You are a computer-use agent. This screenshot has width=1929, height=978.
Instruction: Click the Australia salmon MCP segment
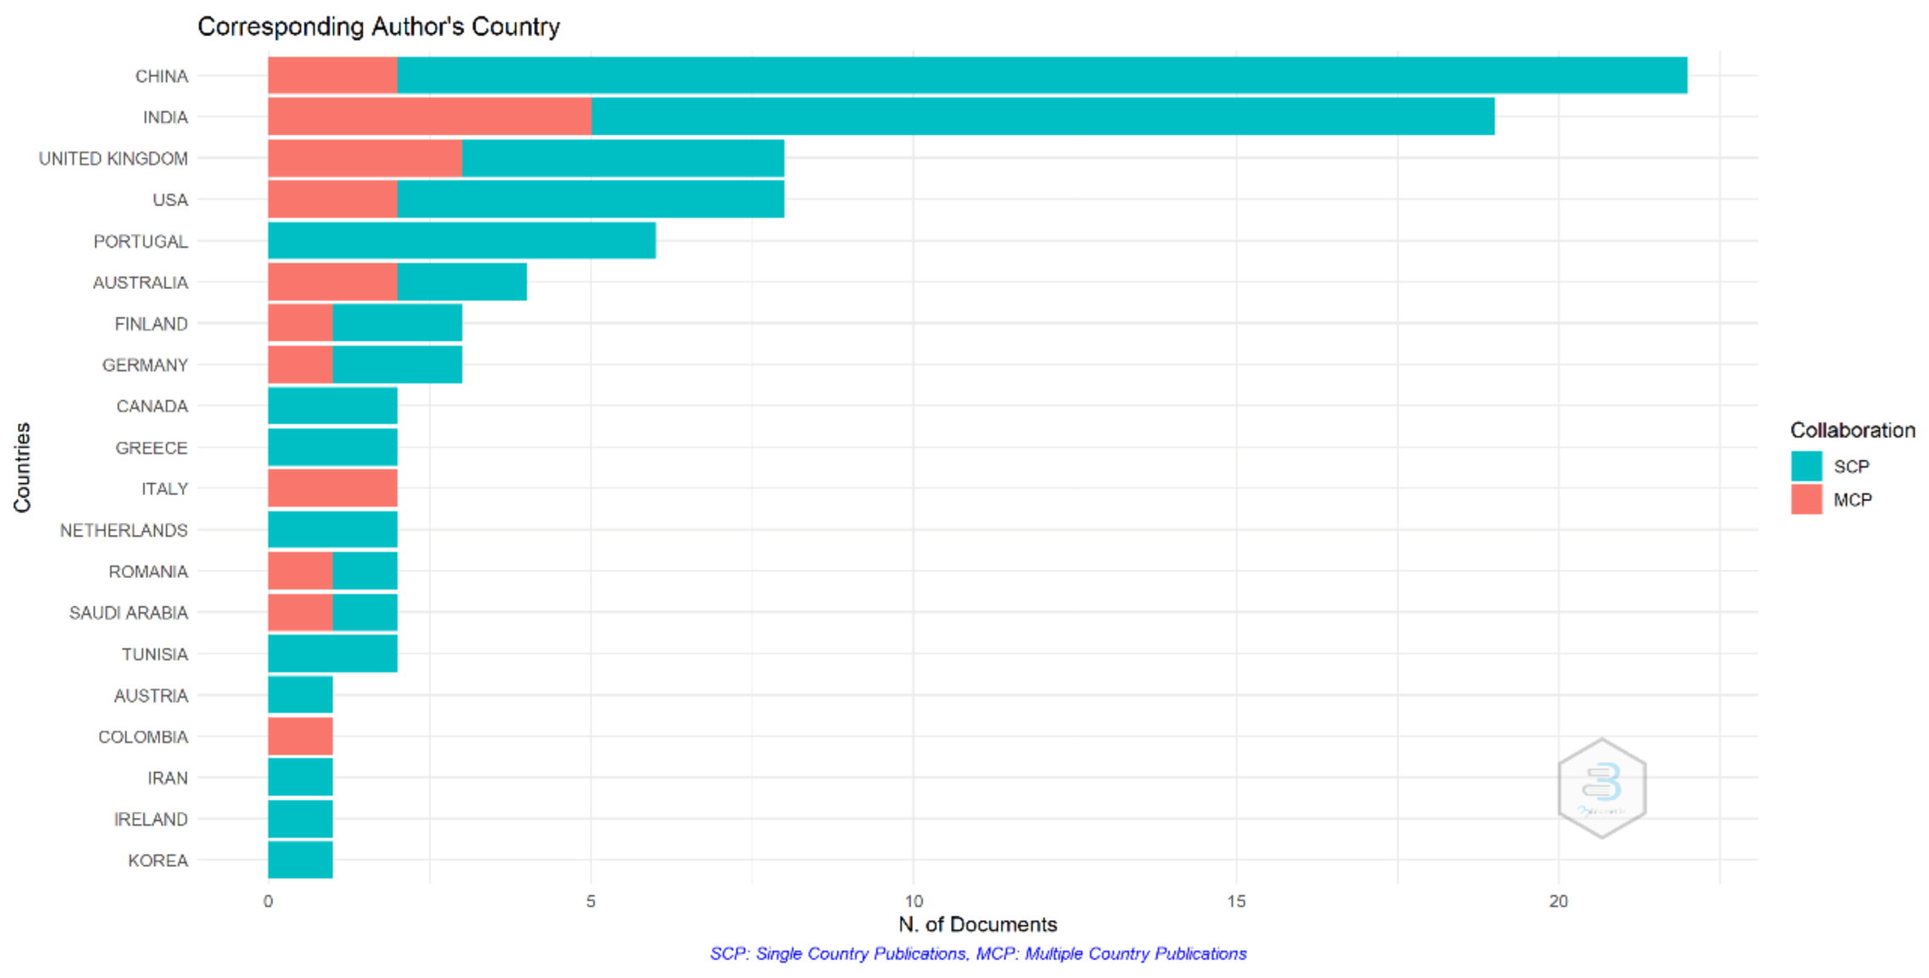[x=332, y=282]
